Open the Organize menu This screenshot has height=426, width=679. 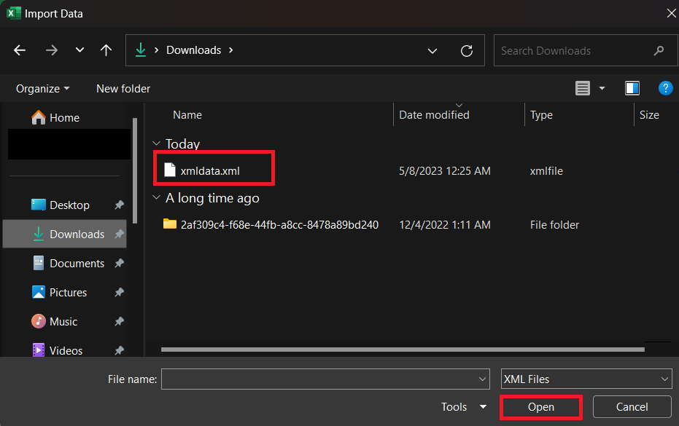[x=42, y=89]
